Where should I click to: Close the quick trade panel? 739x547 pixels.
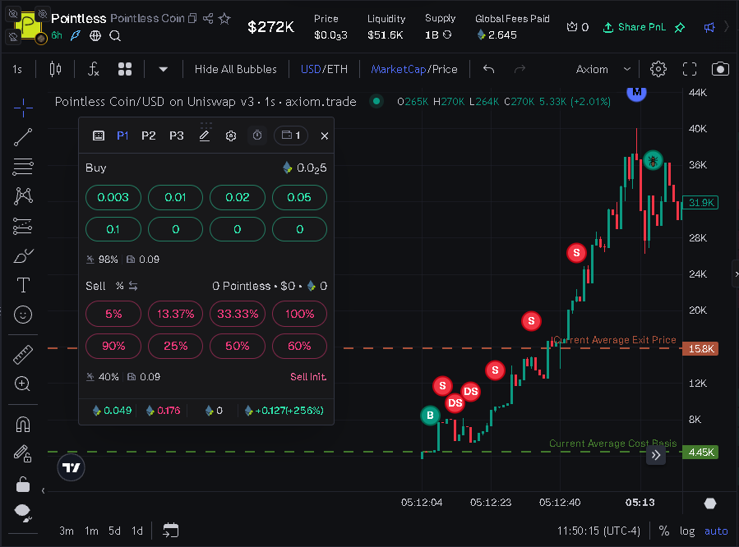(x=324, y=136)
